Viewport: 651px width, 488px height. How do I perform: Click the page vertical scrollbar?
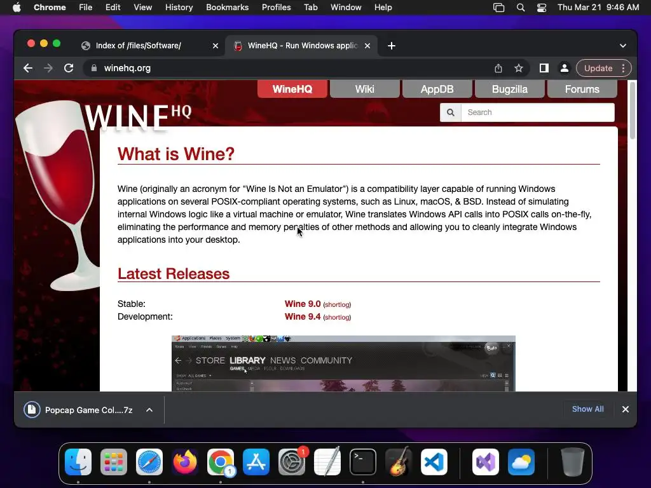[x=633, y=111]
